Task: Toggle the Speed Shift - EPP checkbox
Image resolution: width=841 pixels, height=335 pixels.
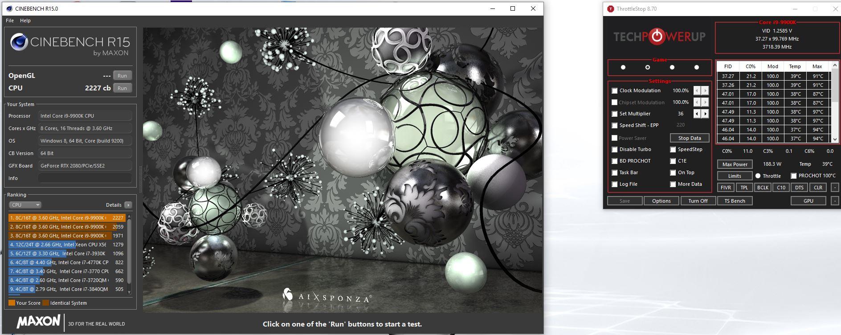Action: [615, 126]
